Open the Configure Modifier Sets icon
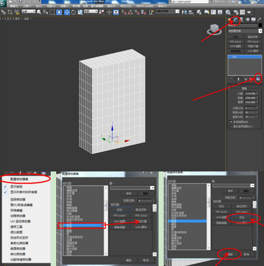Image resolution: width=264 pixels, height=266 pixels. point(258,79)
